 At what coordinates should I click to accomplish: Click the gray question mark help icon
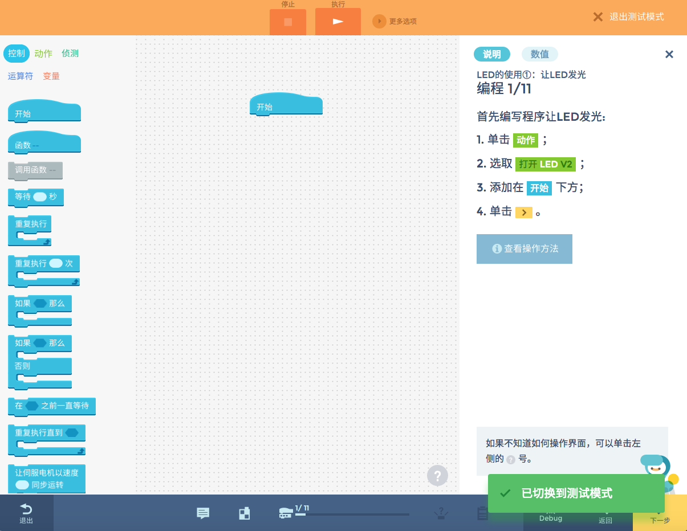437,476
